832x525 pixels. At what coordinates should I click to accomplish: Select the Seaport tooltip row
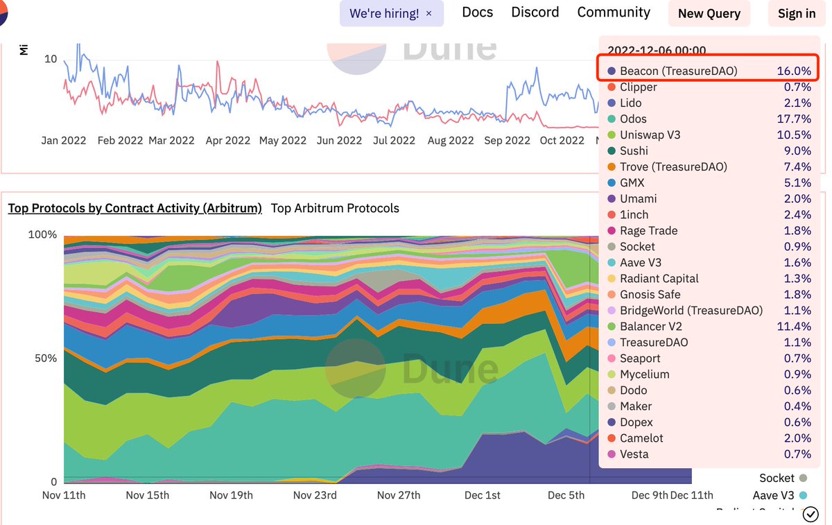point(709,358)
